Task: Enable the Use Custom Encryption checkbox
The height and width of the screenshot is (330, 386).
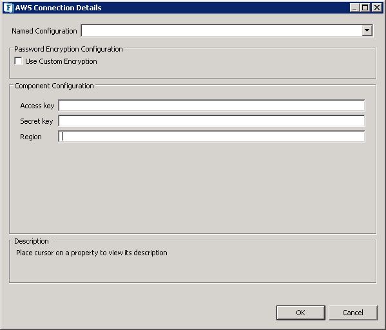Action: tap(18, 61)
